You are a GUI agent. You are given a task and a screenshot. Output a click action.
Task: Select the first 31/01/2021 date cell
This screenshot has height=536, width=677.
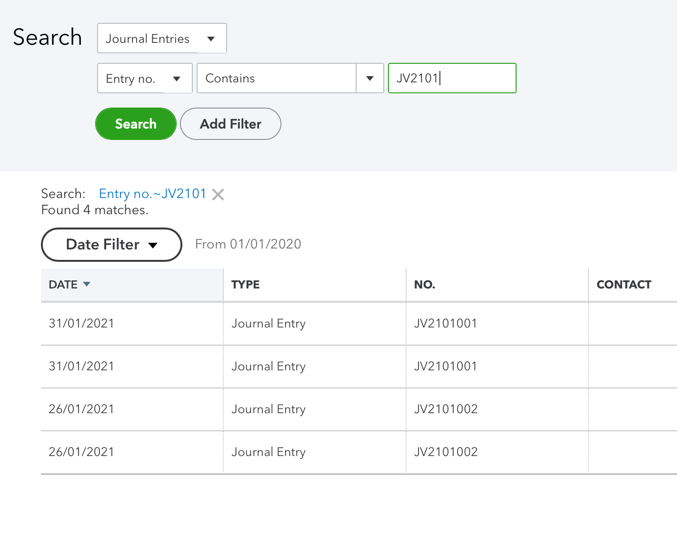[81, 324]
